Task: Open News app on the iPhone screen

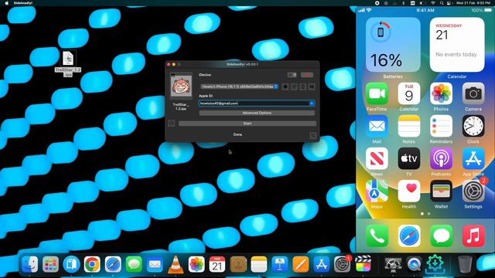Action: (x=377, y=158)
